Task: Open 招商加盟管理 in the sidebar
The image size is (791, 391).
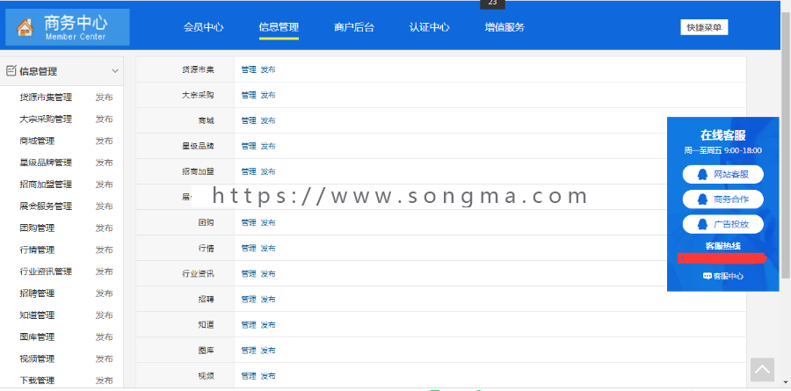Action: (46, 185)
